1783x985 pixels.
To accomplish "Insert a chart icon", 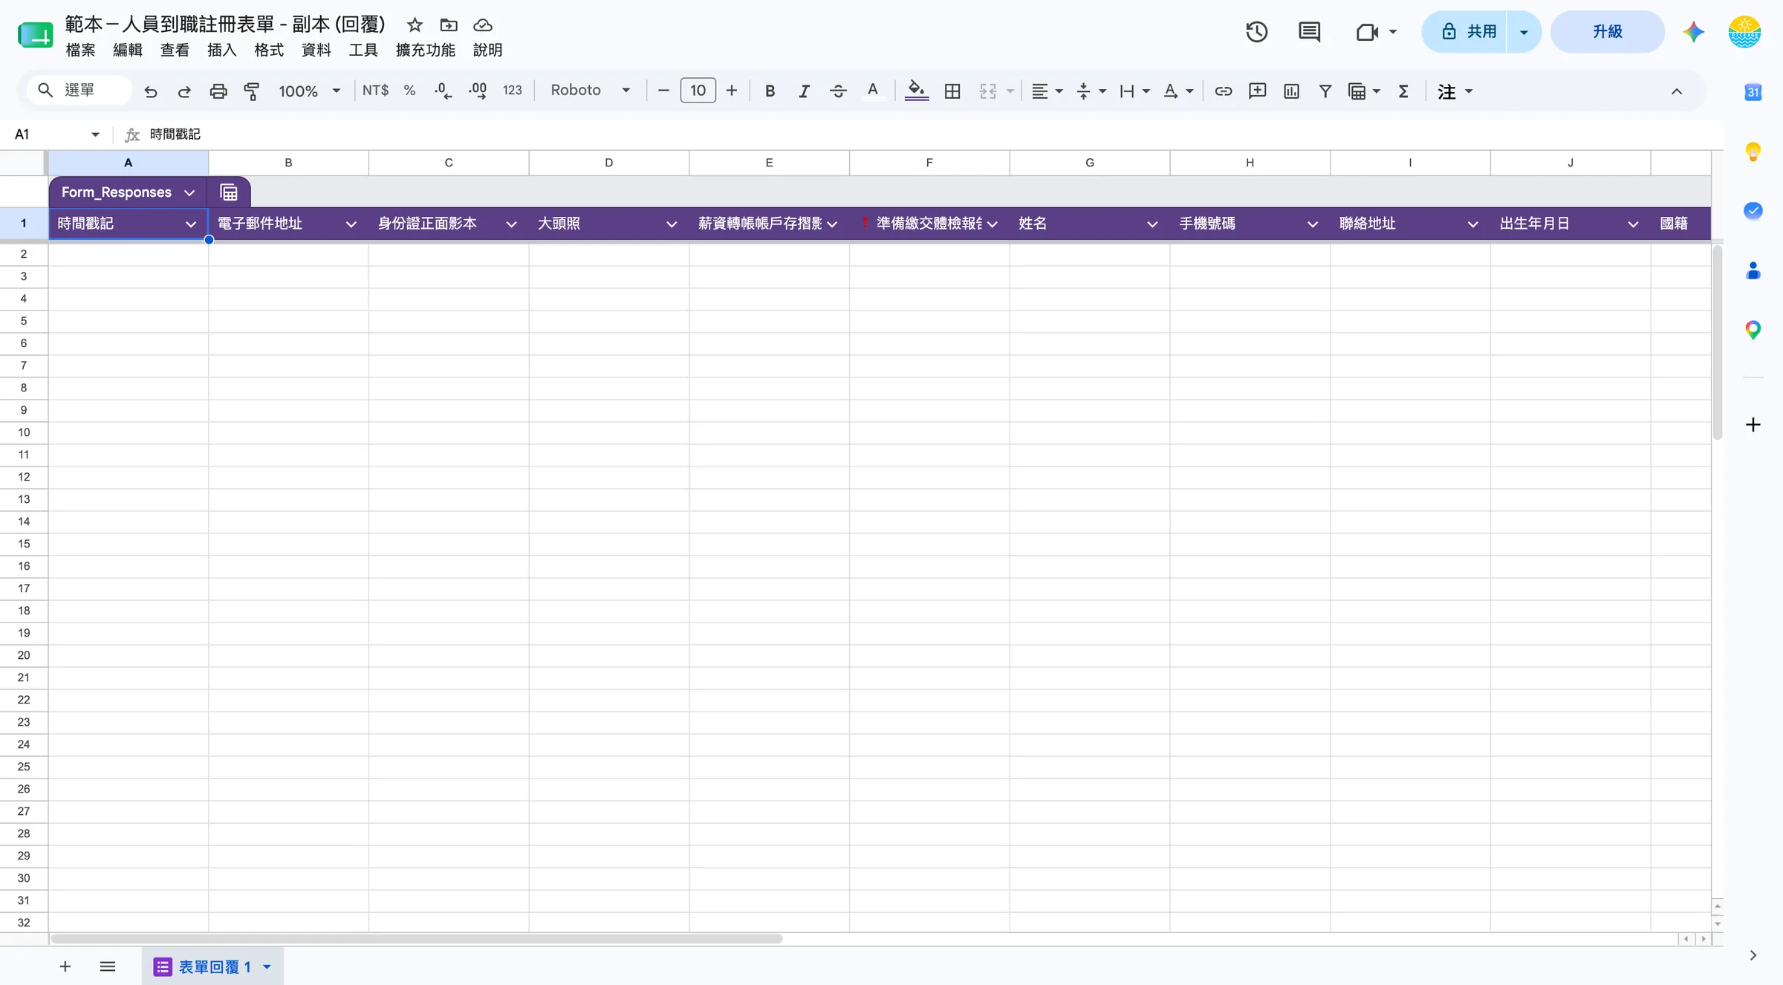I will (1292, 91).
